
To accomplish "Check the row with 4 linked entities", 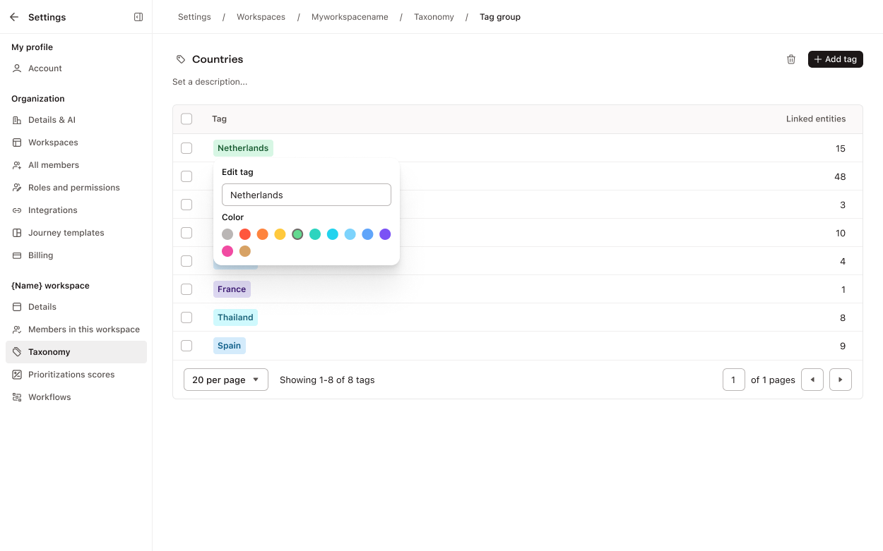I will point(186,261).
